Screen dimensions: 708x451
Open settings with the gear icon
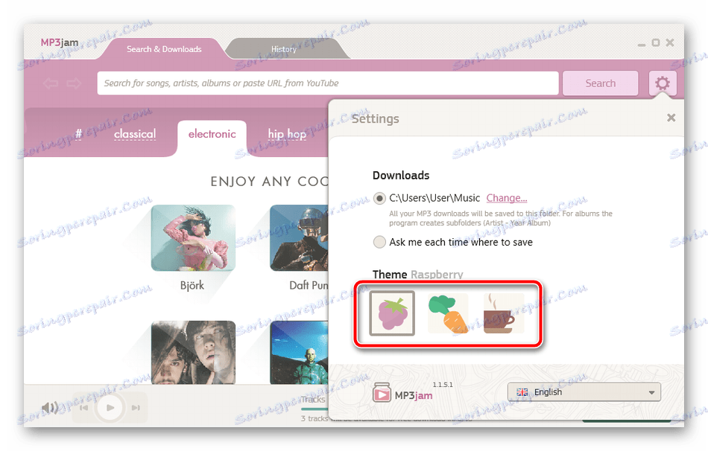click(663, 83)
